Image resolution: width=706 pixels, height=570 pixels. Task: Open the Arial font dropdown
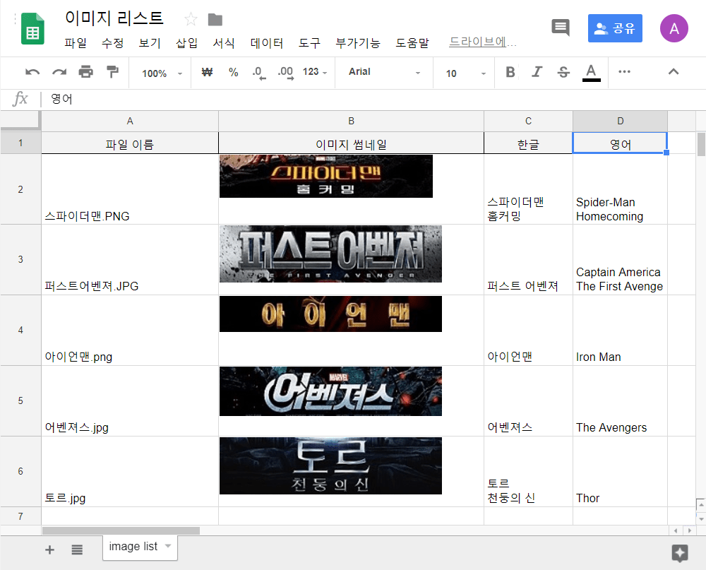coord(384,72)
